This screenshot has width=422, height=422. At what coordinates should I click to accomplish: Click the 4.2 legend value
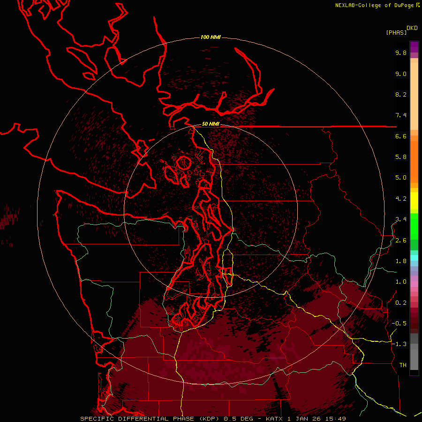pyautogui.click(x=401, y=199)
